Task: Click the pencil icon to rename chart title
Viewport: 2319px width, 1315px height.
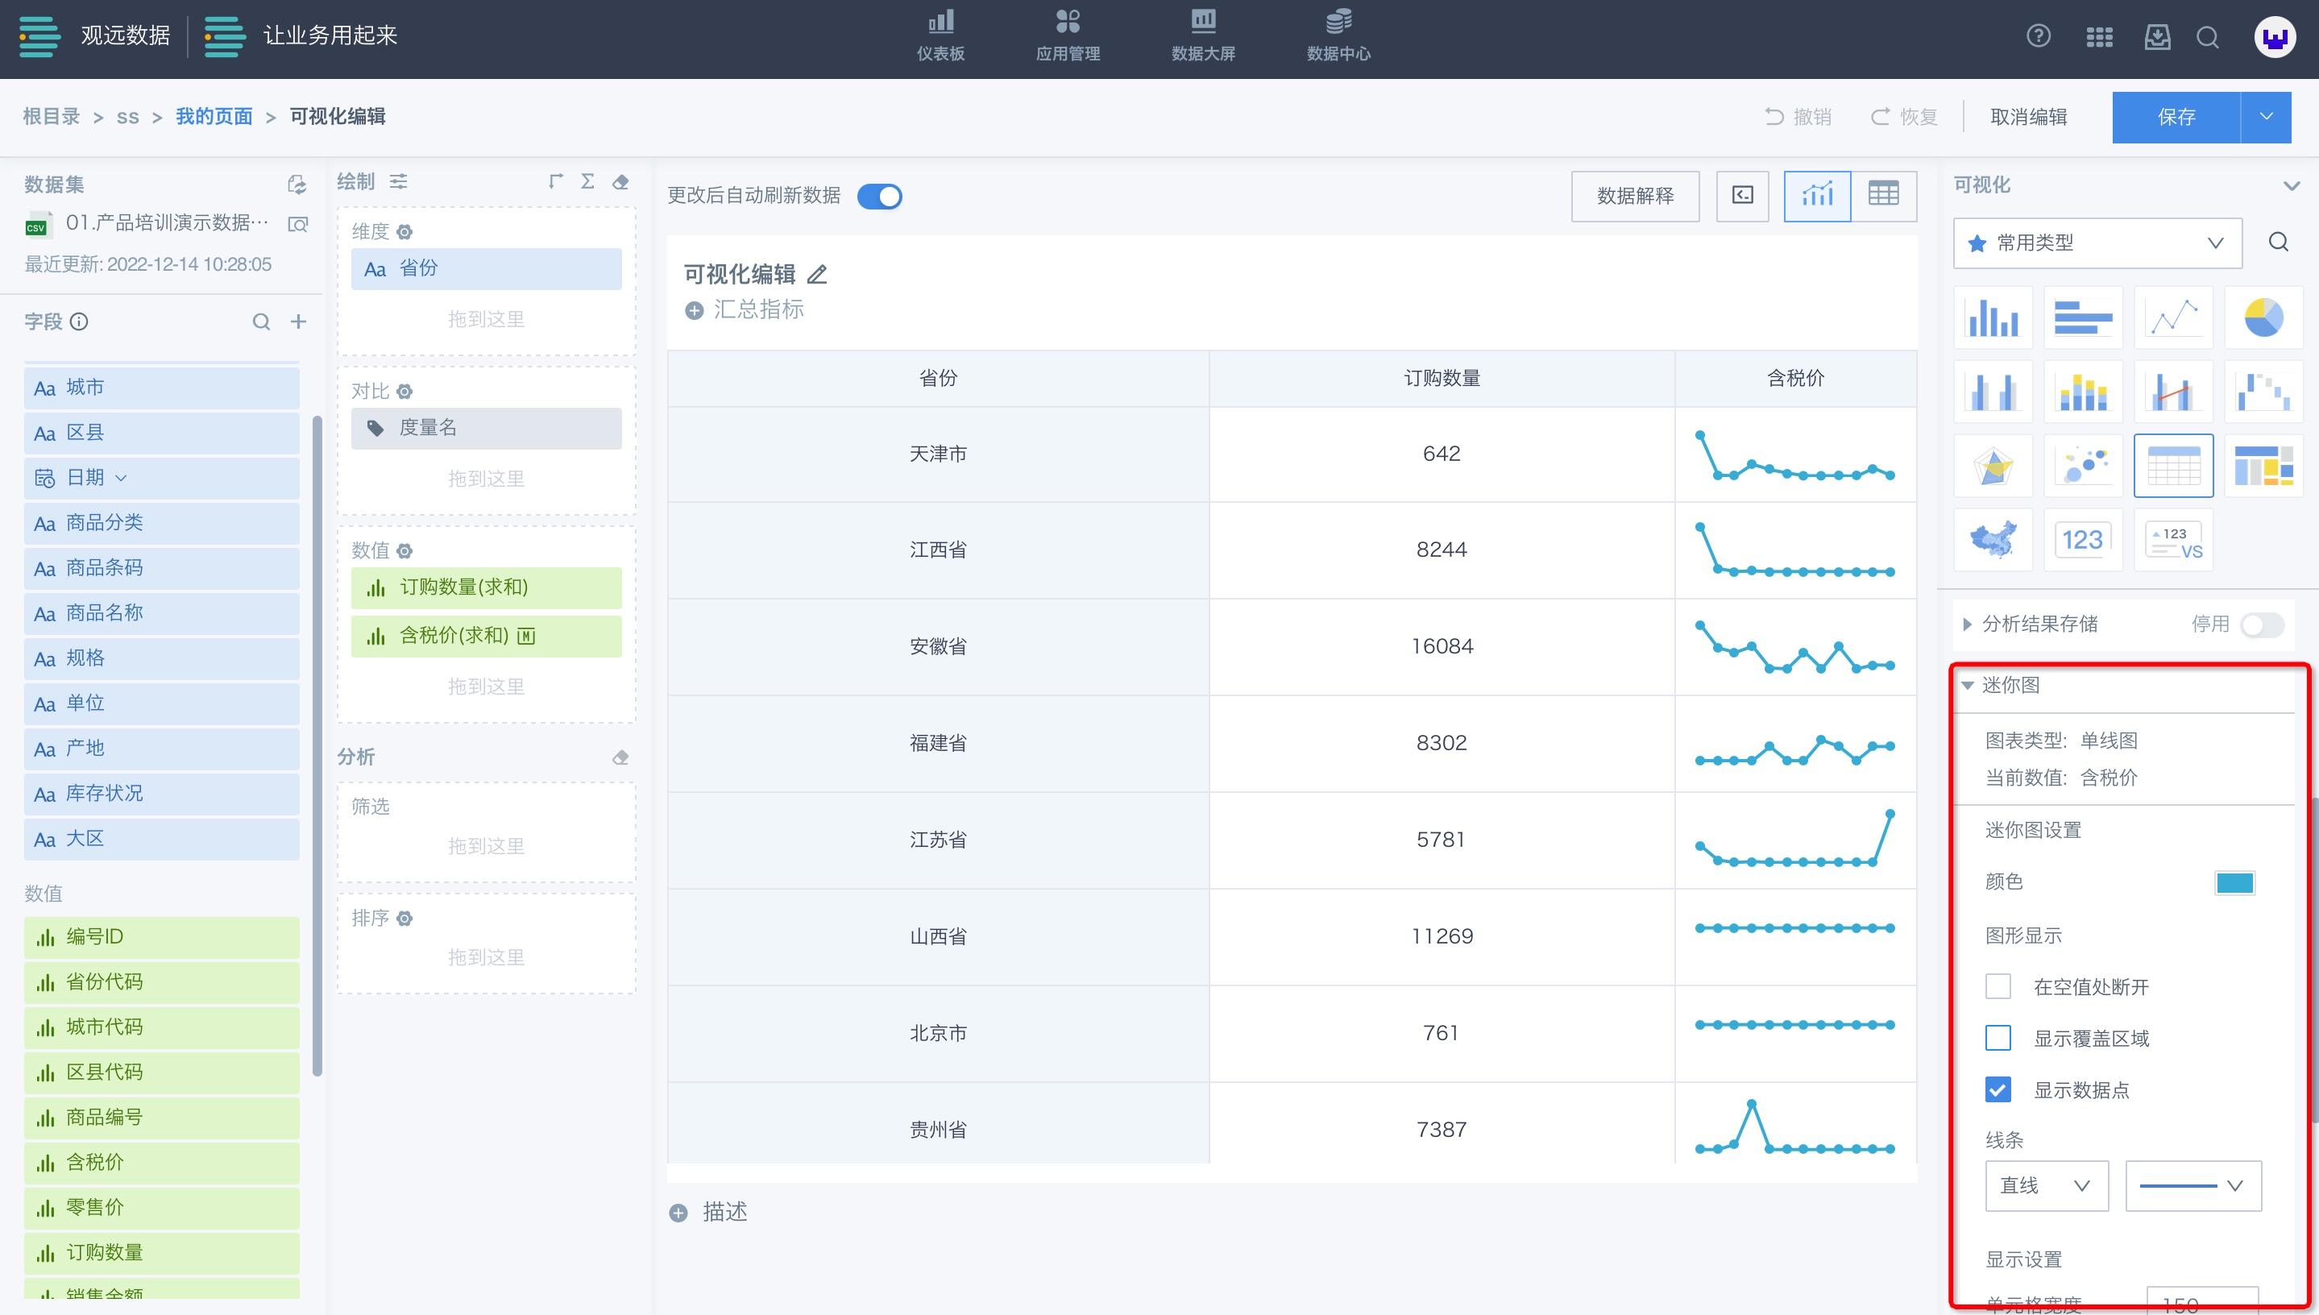Action: point(817,275)
